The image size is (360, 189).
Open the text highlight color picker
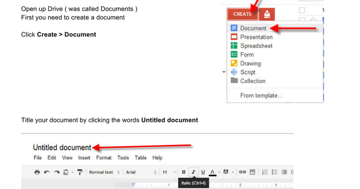(x=226, y=172)
